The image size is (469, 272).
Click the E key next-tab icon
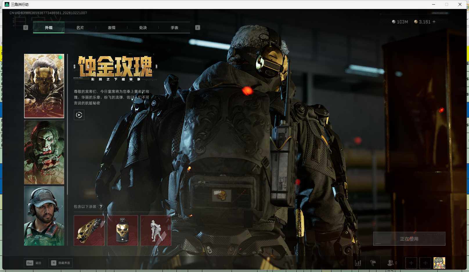pyautogui.click(x=198, y=28)
